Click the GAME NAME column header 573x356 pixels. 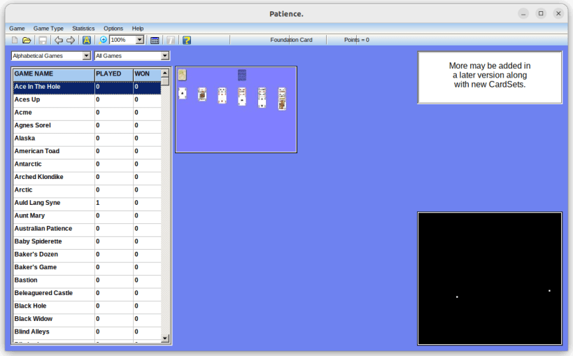[x=54, y=74]
